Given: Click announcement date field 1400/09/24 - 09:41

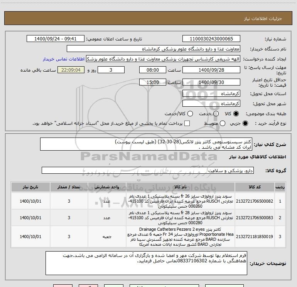Looking at the screenshot, I should (55, 39).
